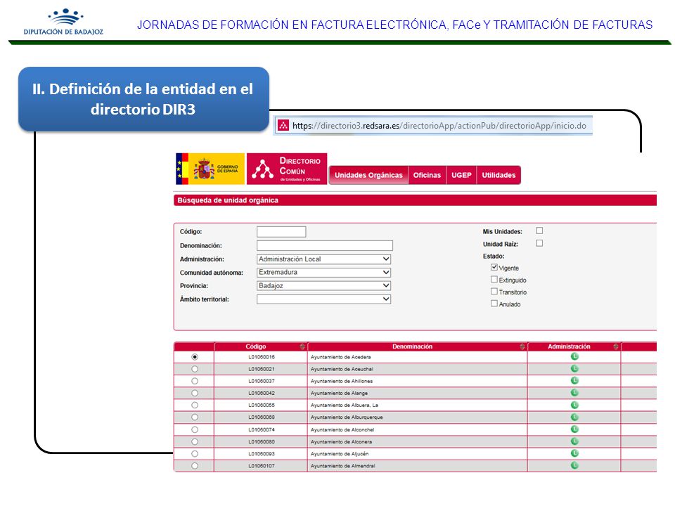Uncheck the Vigente state checkbox
This screenshot has height=506, width=675.
(494, 267)
